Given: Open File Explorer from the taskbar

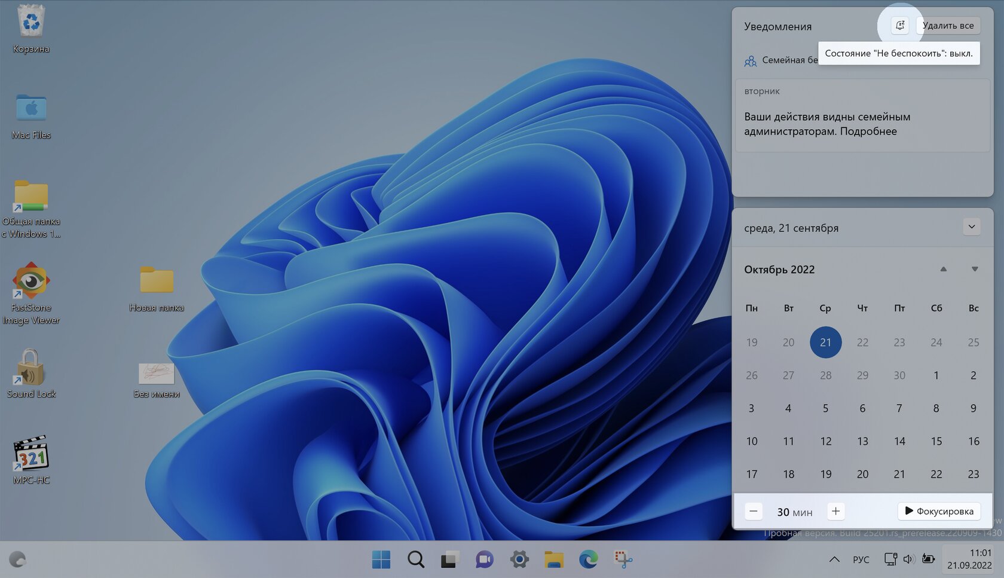Looking at the screenshot, I should 553,559.
